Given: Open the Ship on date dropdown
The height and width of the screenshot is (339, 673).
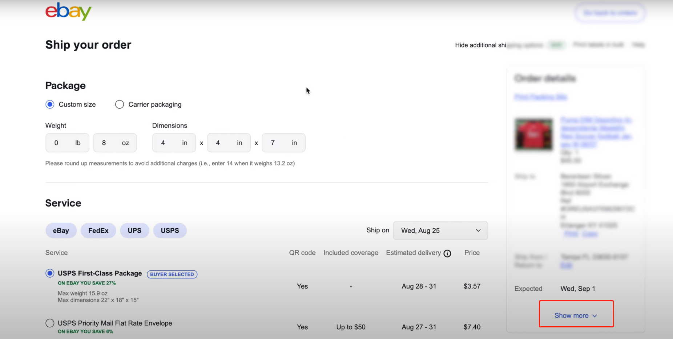Looking at the screenshot, I should point(440,230).
